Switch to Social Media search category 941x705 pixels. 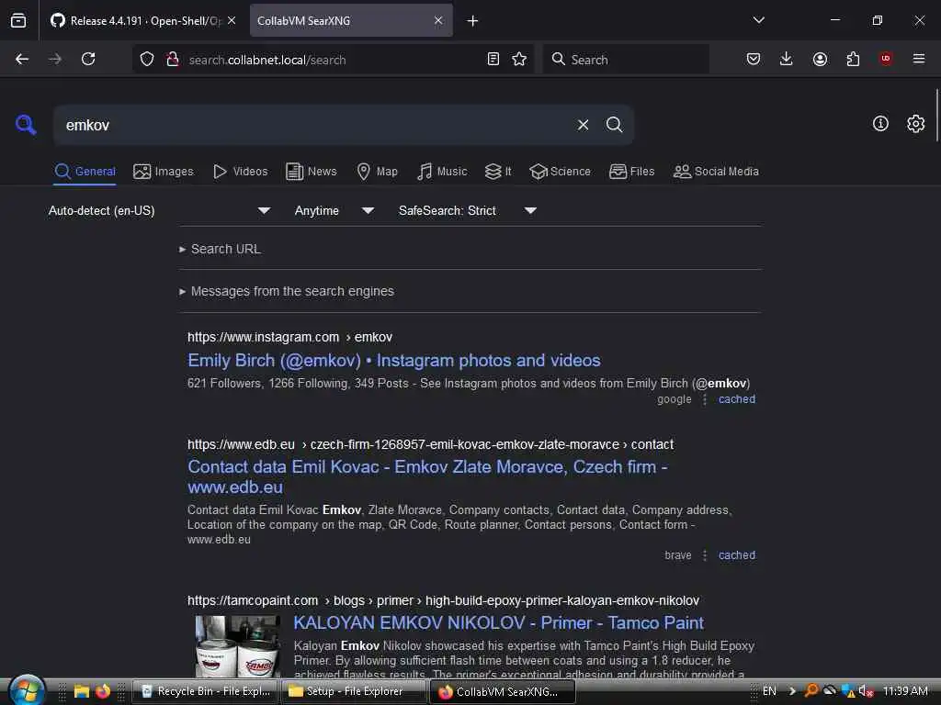click(x=716, y=172)
